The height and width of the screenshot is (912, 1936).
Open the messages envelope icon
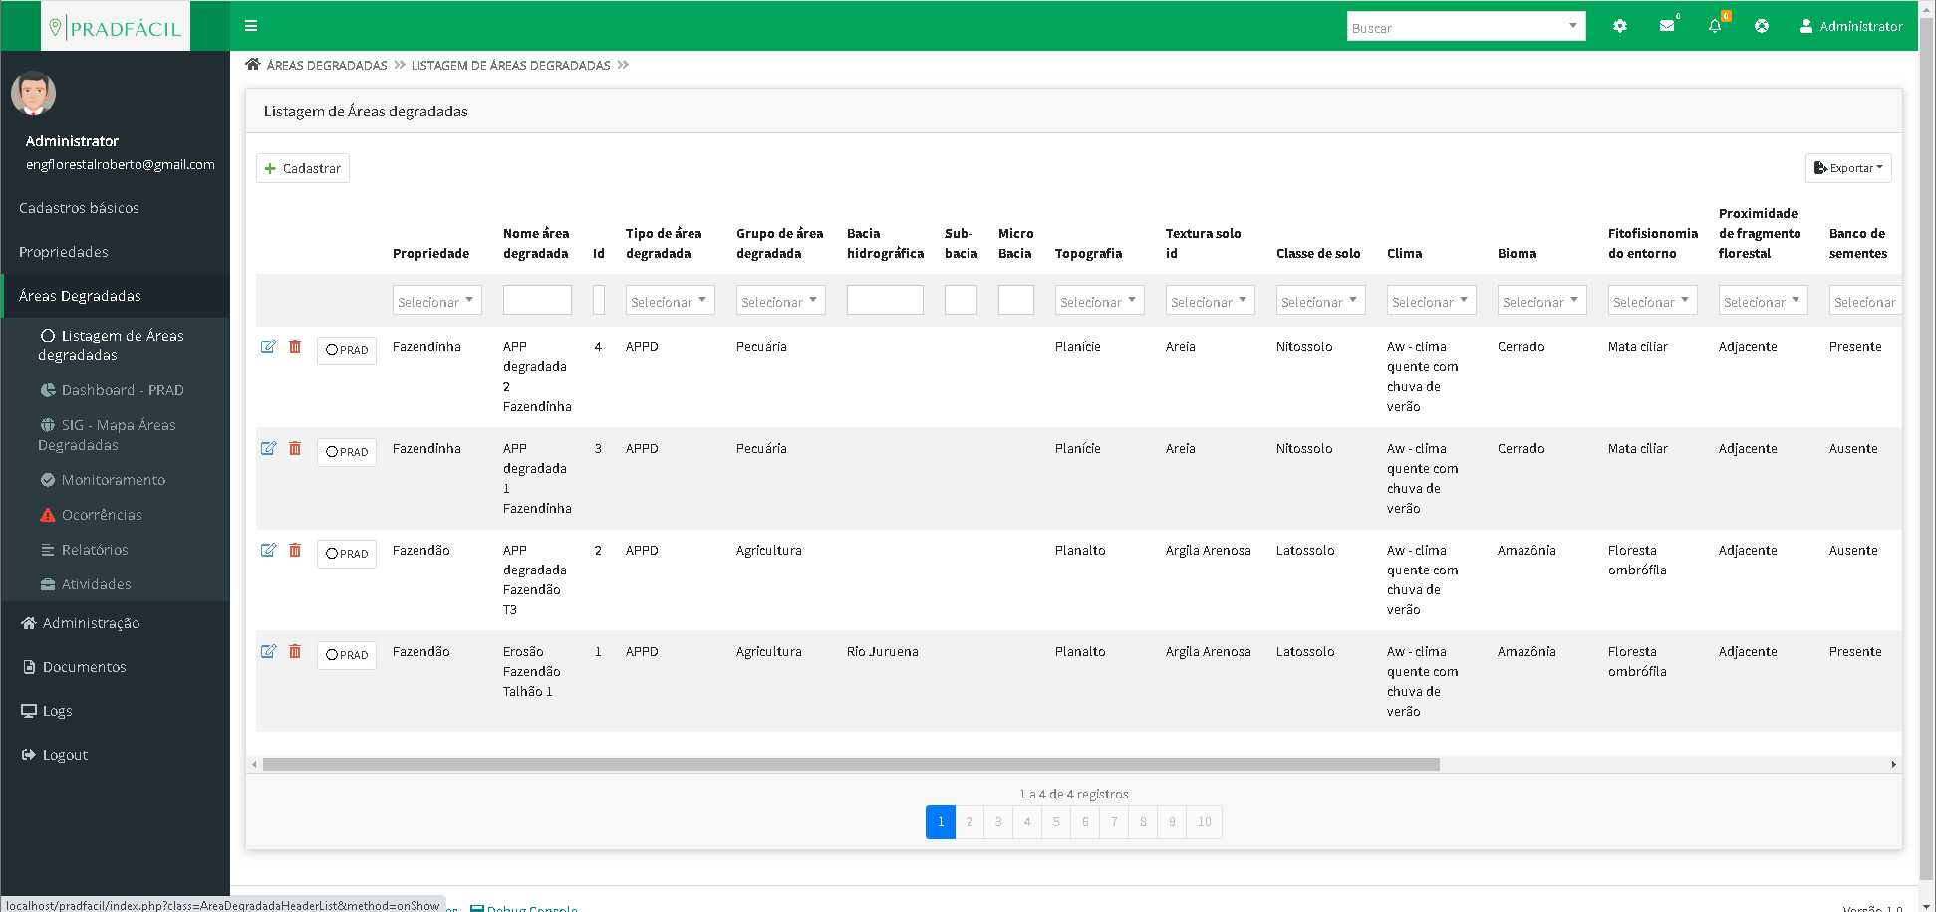1667,26
